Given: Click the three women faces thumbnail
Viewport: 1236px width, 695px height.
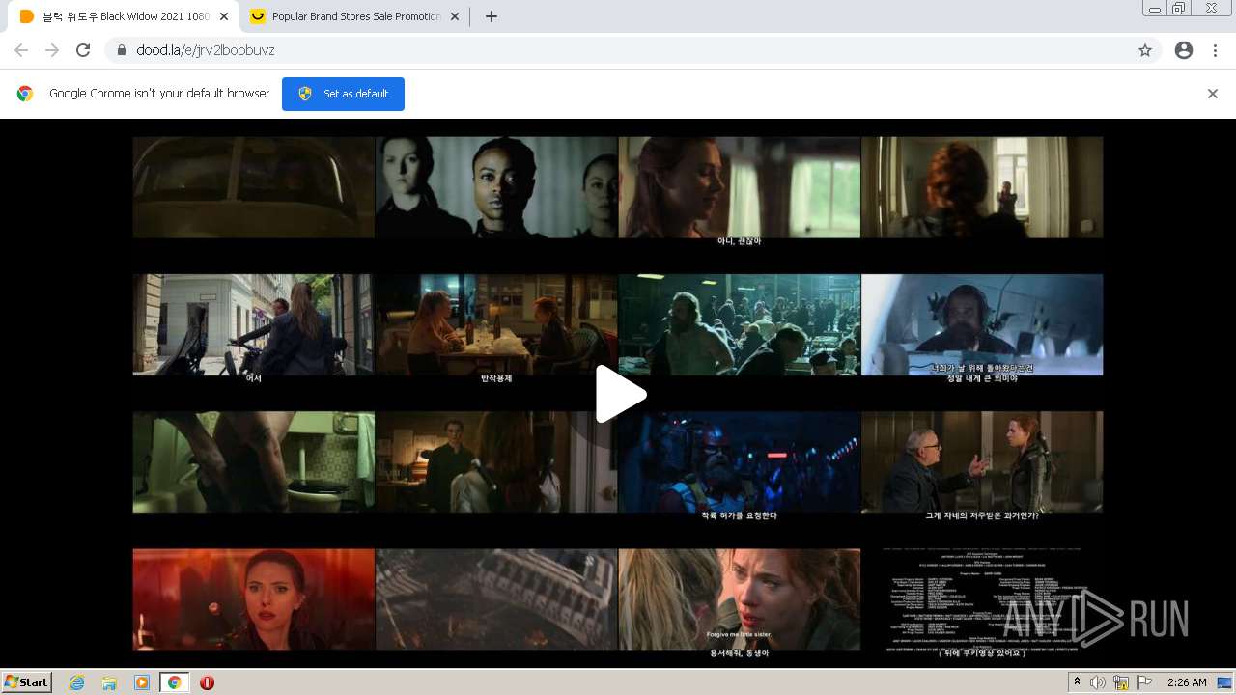Looking at the screenshot, I should tap(496, 187).
